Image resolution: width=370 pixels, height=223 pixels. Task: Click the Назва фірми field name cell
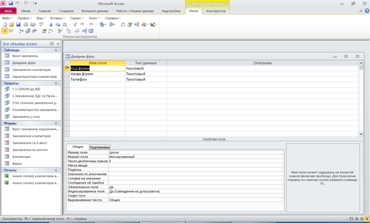pos(97,74)
